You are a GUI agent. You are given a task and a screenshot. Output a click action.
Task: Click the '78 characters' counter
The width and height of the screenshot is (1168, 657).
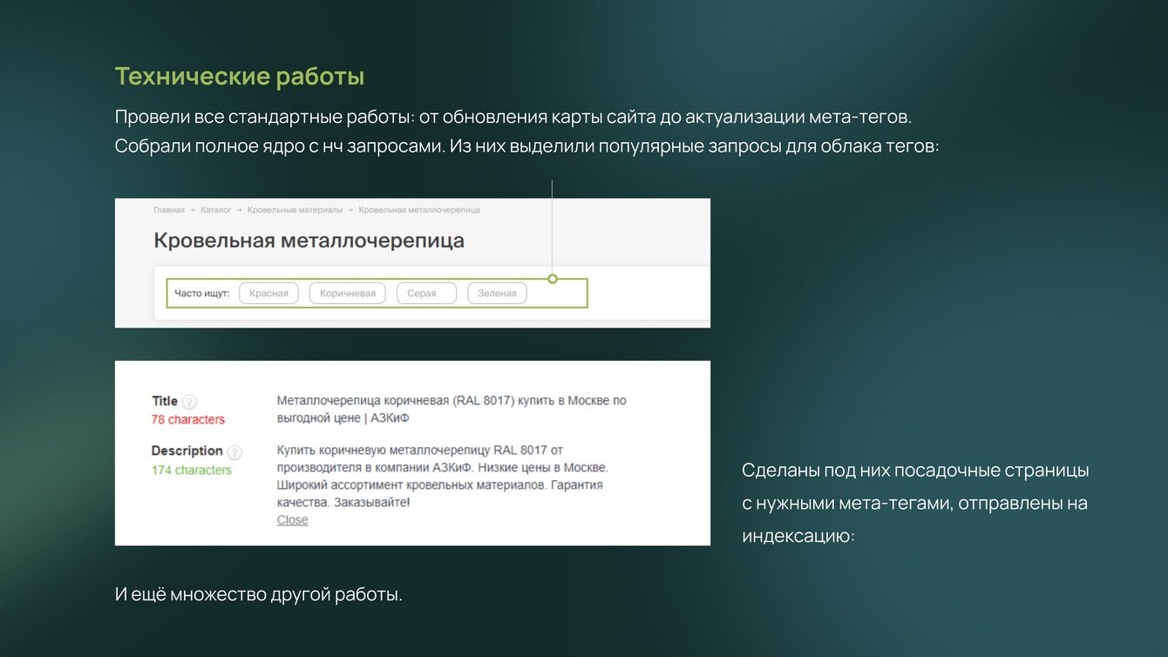188,419
